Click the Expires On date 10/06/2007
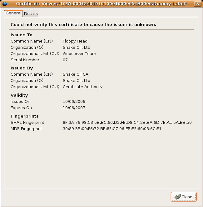The height and width of the screenshot is (207, 203). coord(74,108)
